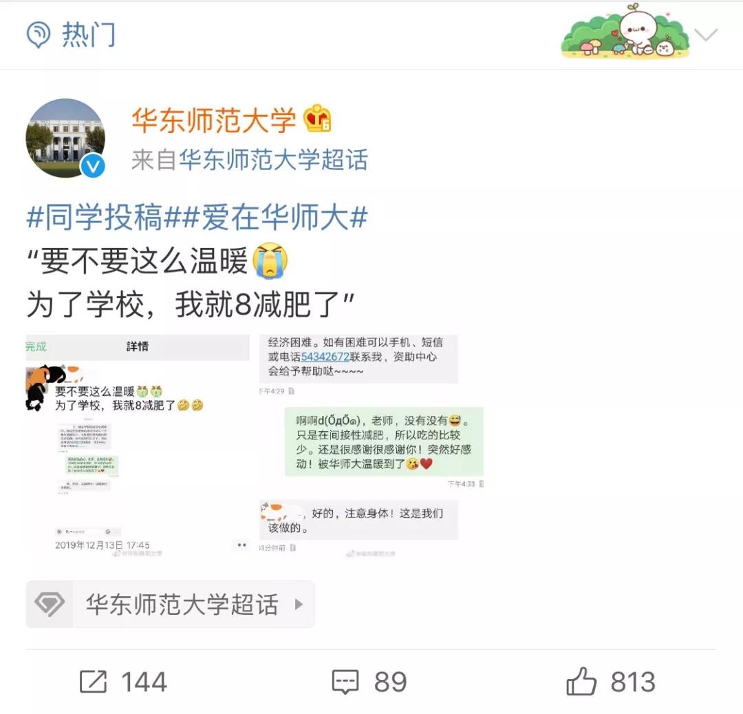The image size is (743, 714).
Task: Open 华东师范大学 username profile
Action: 214,120
